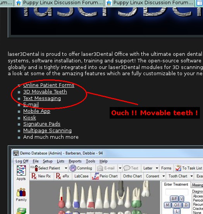Screen dimensions: 203x214
Task: Click the tooth with red marking
Action: pos(61,197)
